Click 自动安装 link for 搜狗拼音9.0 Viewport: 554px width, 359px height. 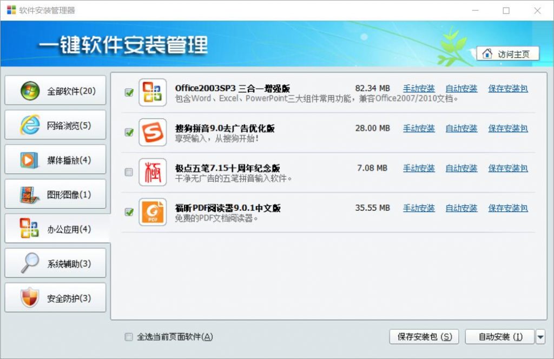tap(461, 129)
